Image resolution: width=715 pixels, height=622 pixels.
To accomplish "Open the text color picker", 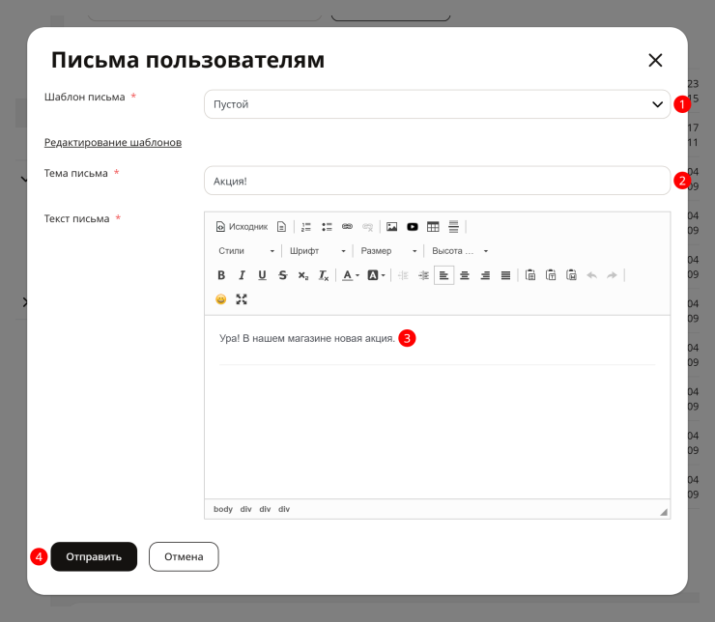I will (351, 275).
